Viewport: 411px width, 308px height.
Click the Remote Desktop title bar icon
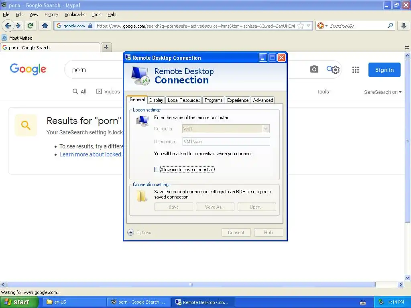(x=128, y=58)
